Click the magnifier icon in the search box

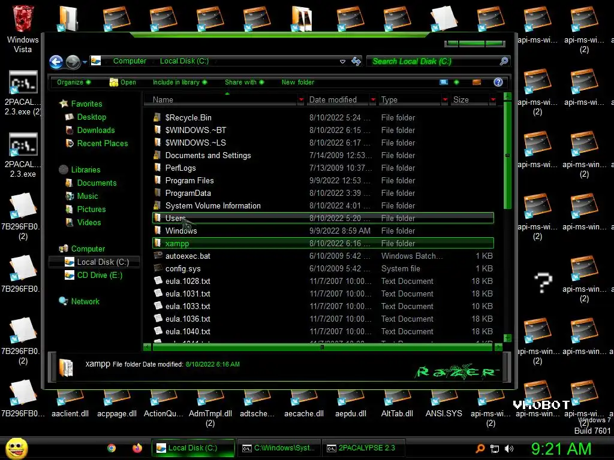(x=504, y=61)
